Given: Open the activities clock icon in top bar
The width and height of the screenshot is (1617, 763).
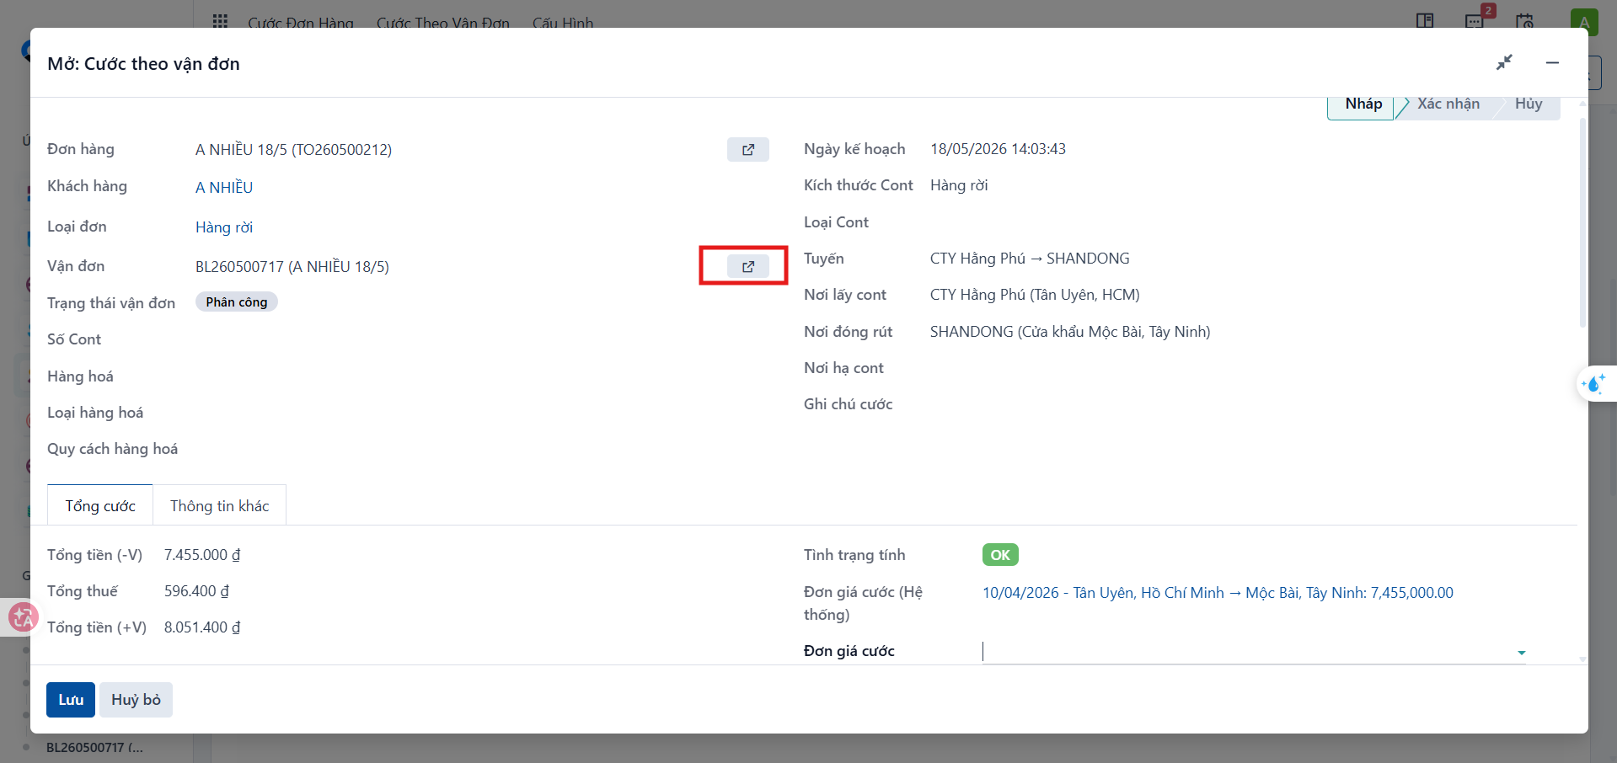Looking at the screenshot, I should click(x=1524, y=21).
